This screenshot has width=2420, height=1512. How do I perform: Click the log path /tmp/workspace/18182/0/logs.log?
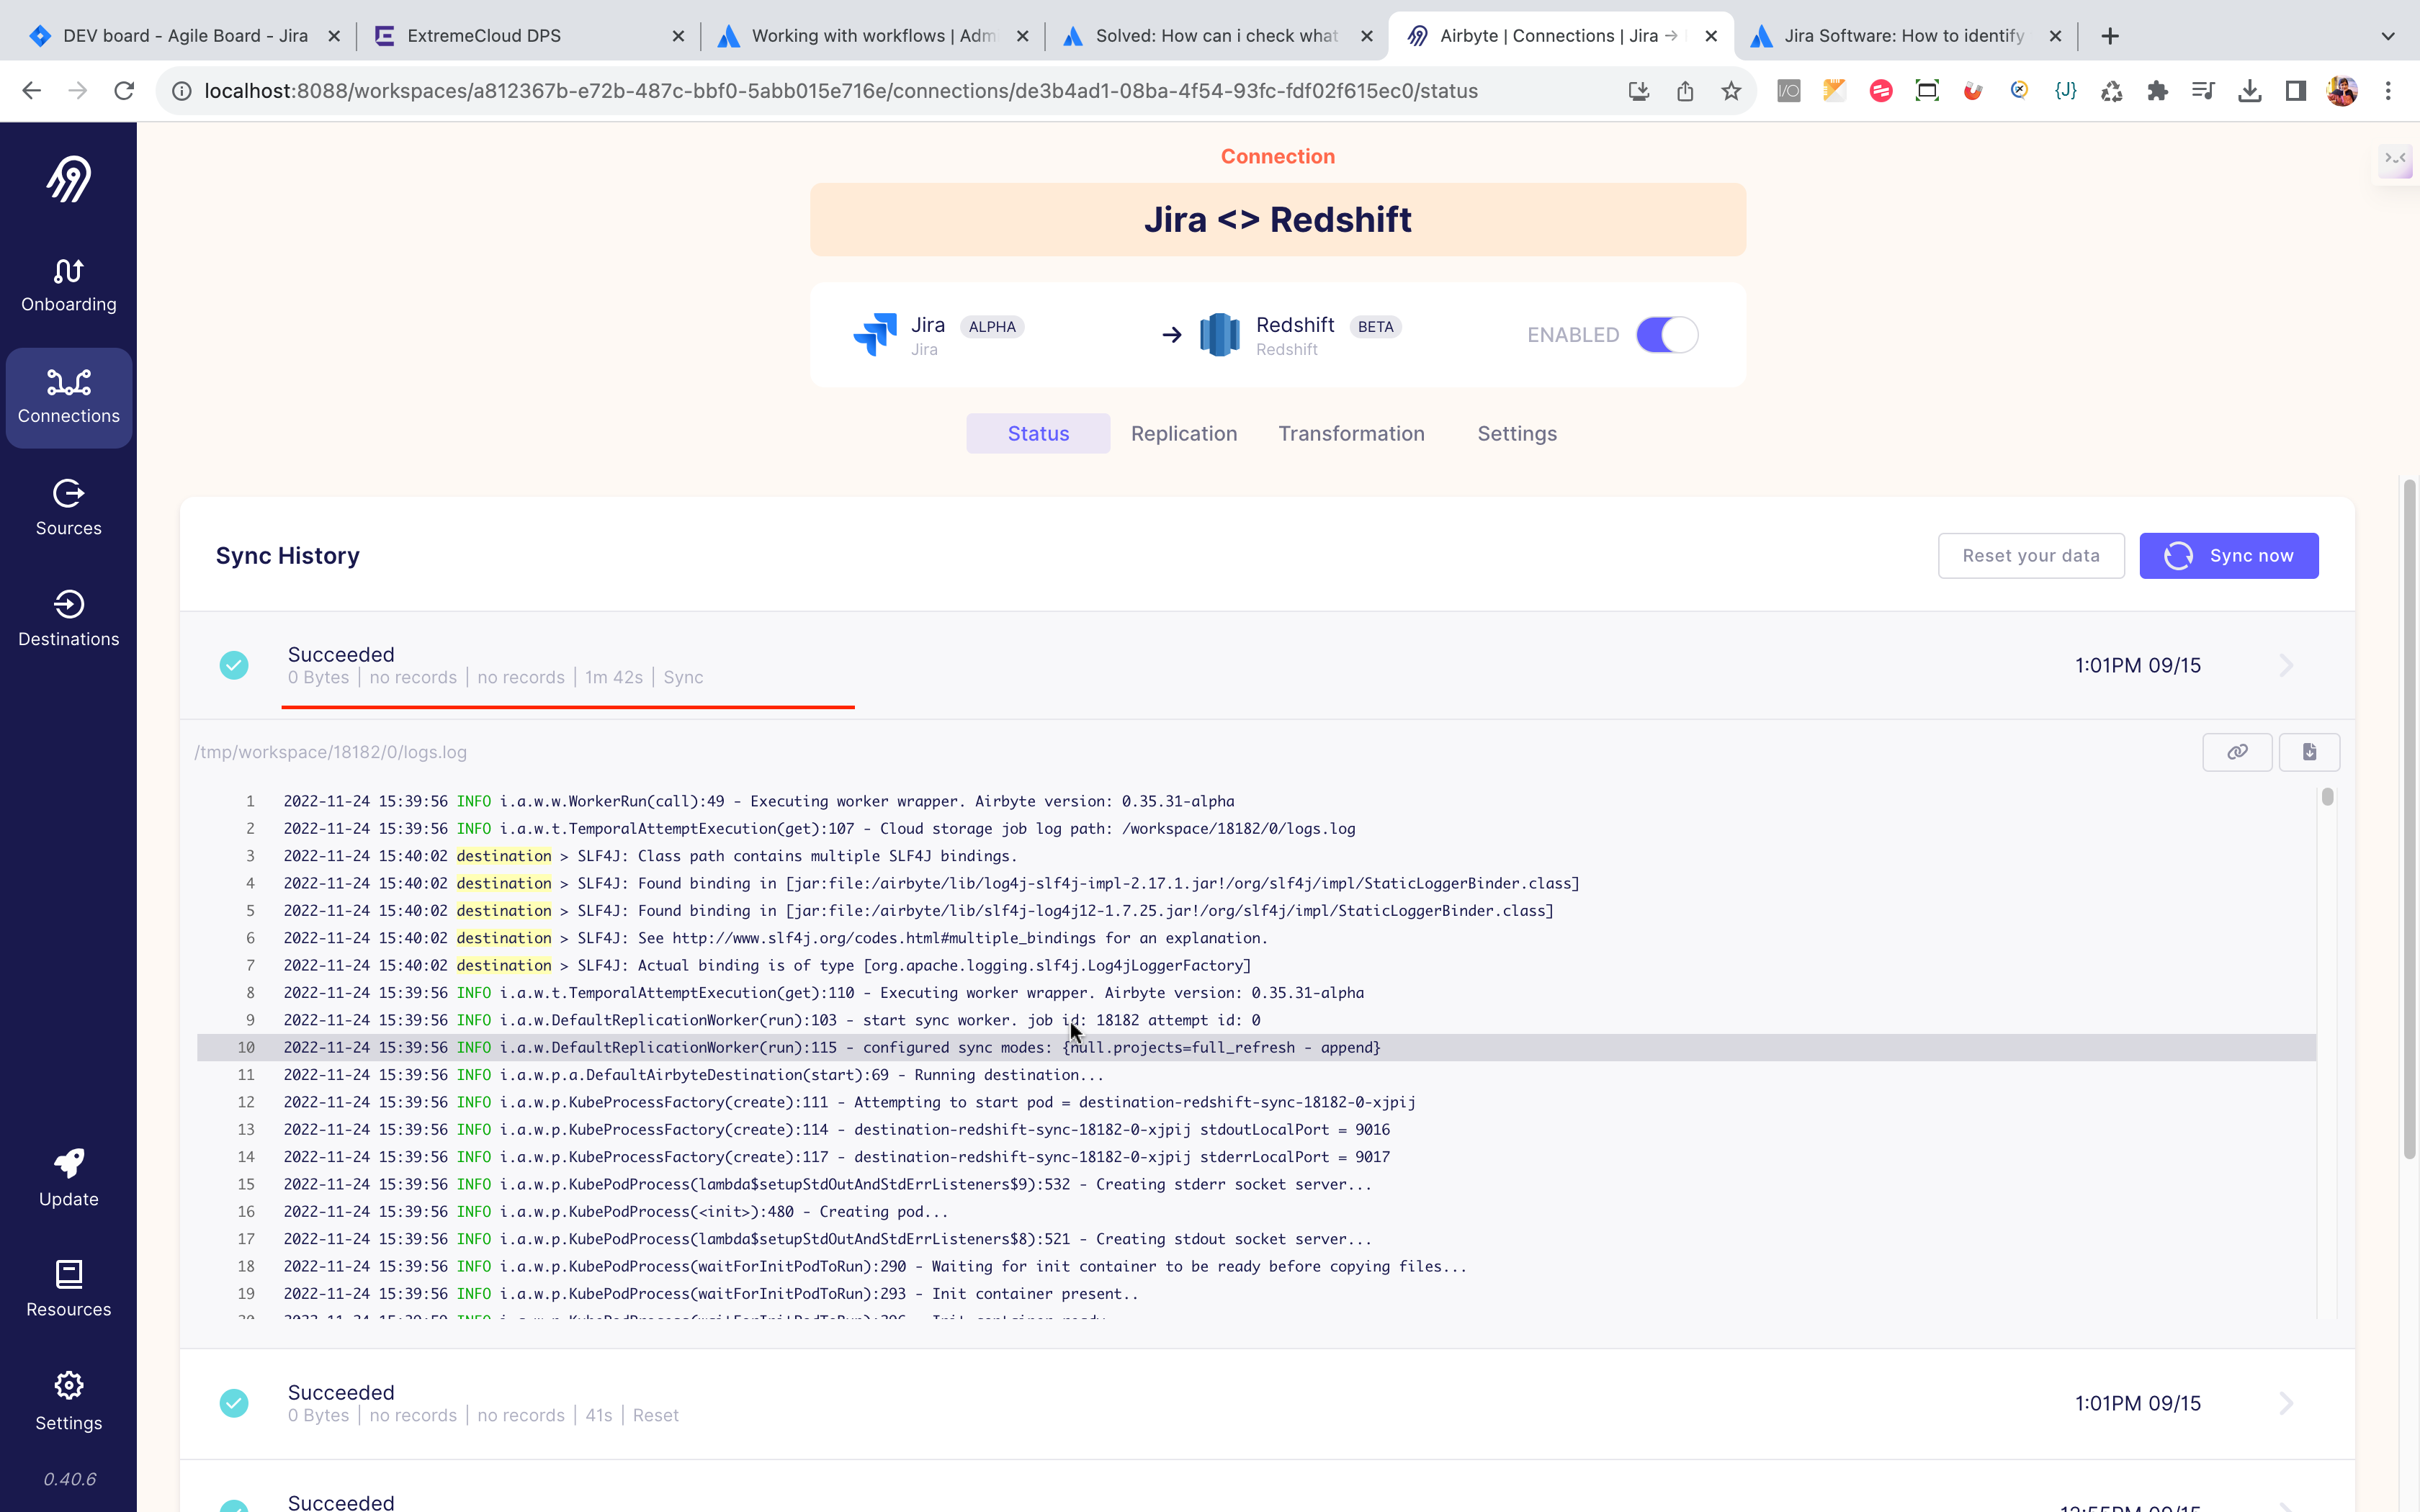pyautogui.click(x=330, y=752)
